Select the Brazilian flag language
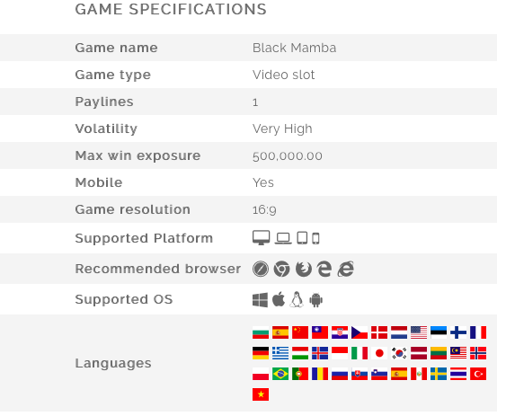Screen dimensions: 506x416 click(280, 374)
